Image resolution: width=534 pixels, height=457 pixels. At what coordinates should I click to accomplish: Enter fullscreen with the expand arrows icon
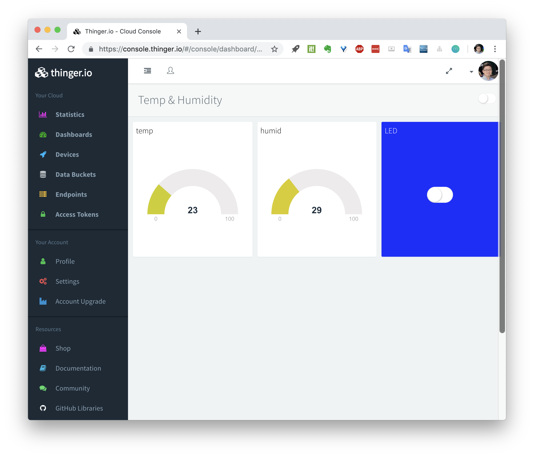coord(449,71)
